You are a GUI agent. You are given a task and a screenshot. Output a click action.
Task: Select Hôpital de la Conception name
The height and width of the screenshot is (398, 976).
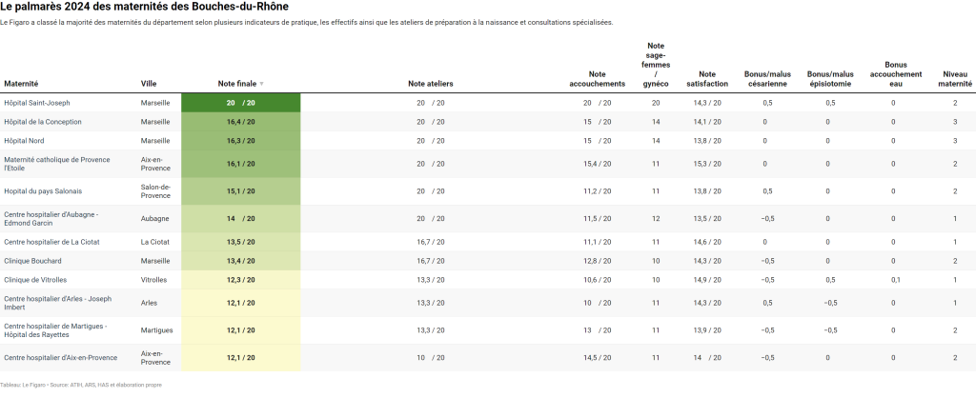(42, 122)
